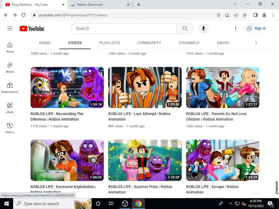The height and width of the screenshot is (209, 279).
Task: Play the 1:09:30 prison bars thumbnail
Action: [x=145, y=87]
